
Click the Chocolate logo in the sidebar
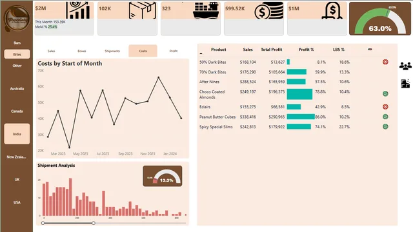[17, 19]
